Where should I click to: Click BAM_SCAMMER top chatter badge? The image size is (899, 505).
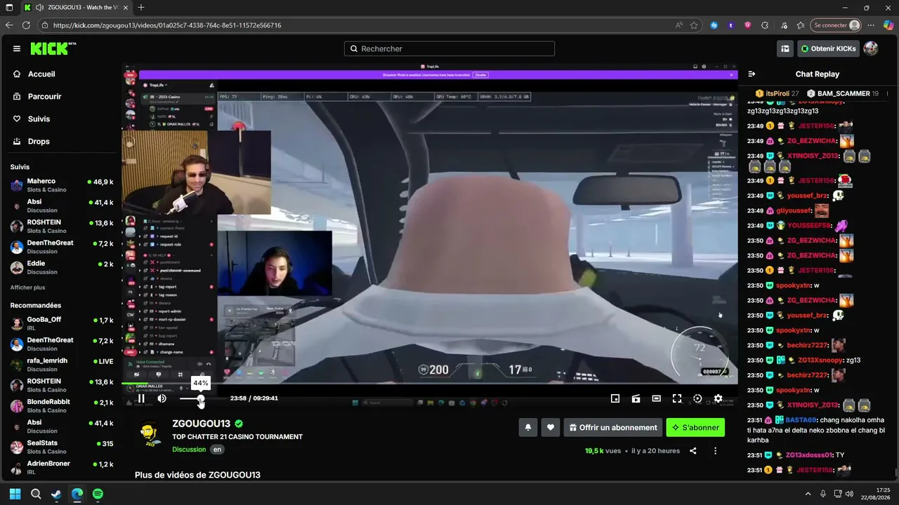pyautogui.click(x=843, y=93)
